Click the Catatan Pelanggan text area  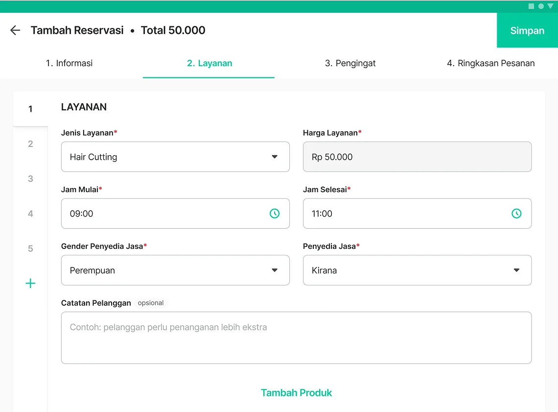[296, 338]
